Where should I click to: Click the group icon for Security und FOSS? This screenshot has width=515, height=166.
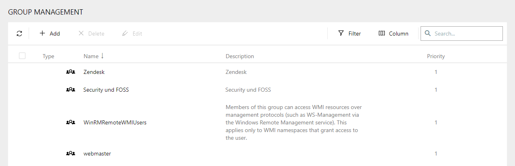[71, 90]
